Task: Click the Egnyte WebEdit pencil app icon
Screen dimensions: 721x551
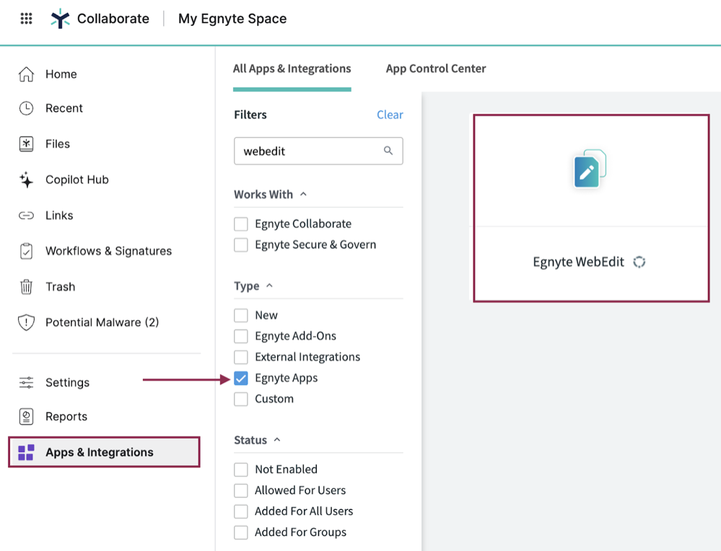Action: point(590,169)
